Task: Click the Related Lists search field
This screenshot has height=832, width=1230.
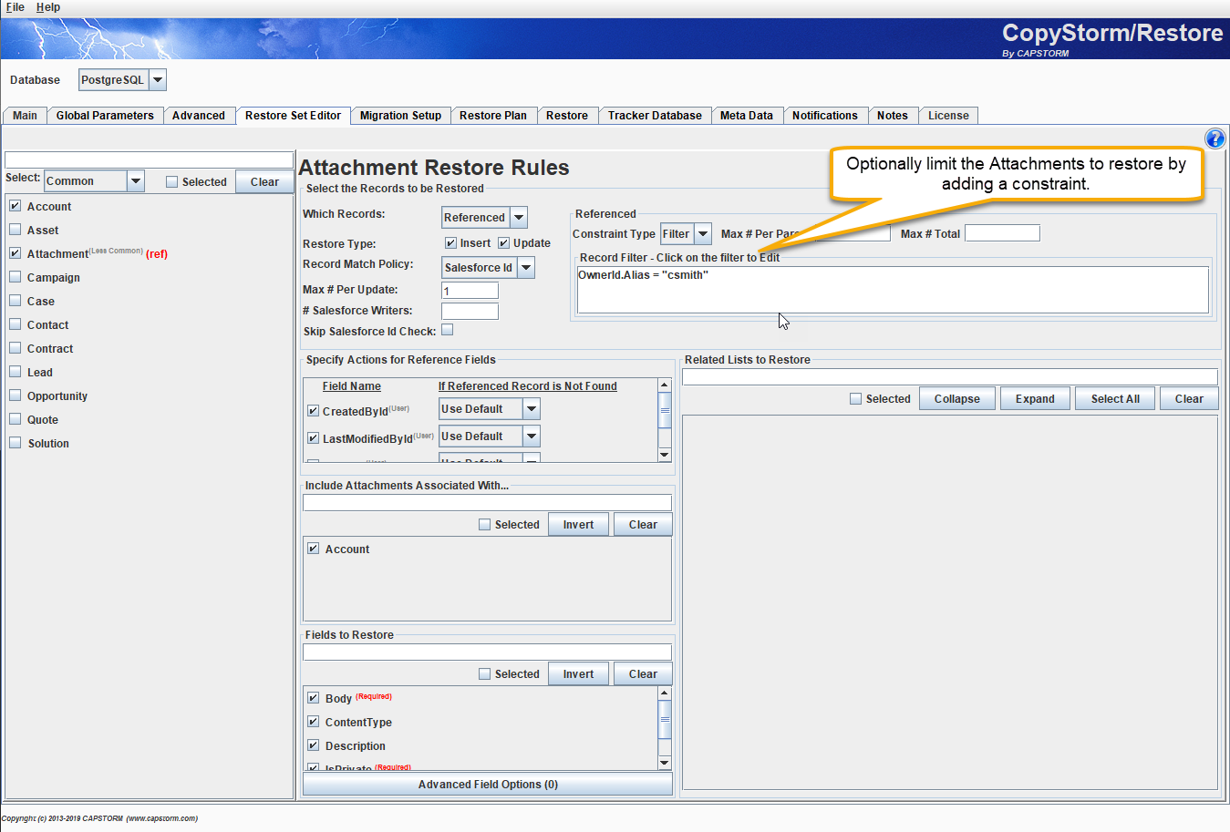Action: (x=950, y=376)
